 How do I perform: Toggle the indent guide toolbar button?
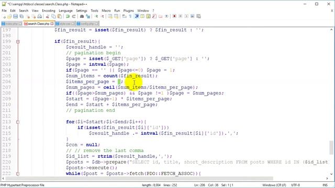coord(136,16)
